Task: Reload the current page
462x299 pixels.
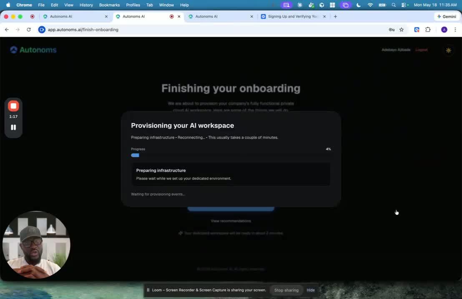Action: 29,30
